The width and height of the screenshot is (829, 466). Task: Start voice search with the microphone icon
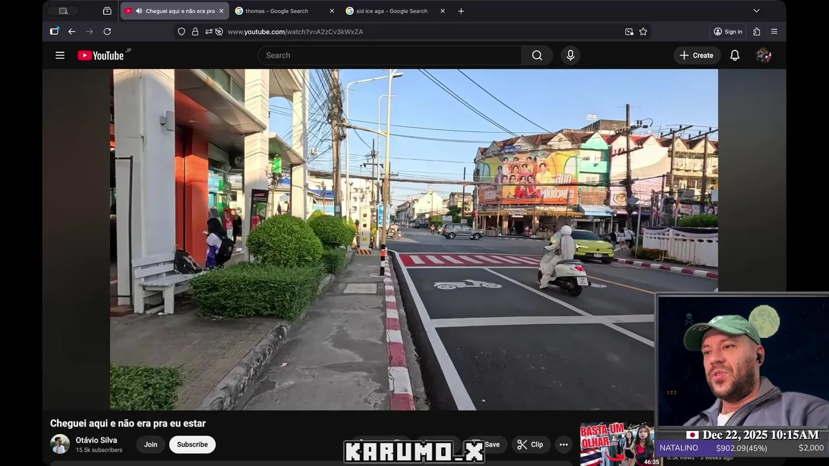click(570, 55)
